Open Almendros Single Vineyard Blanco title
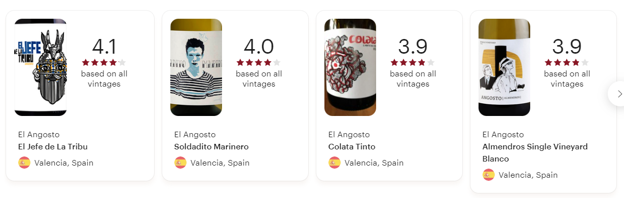The width and height of the screenshot is (624, 198). pos(535,152)
